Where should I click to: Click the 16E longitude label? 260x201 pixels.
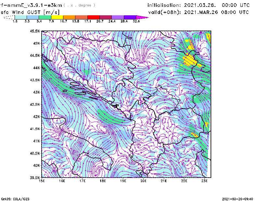click(x=62, y=181)
